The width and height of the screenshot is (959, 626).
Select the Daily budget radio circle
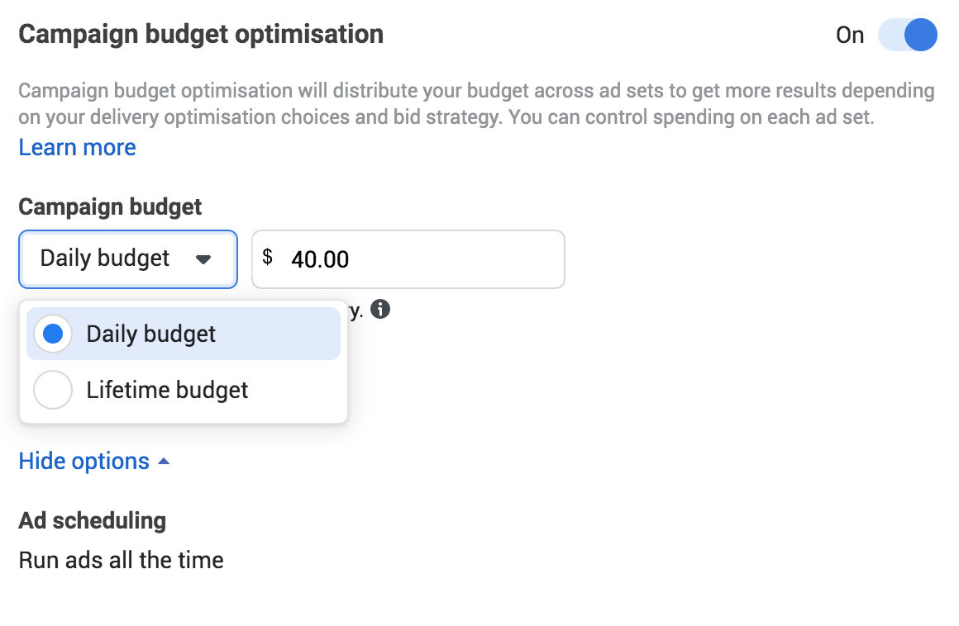tap(52, 334)
